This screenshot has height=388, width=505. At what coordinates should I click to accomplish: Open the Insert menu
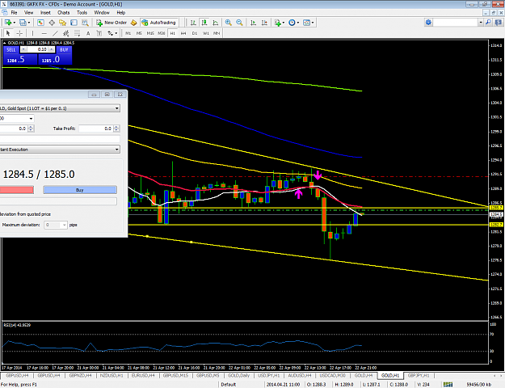pyautogui.click(x=45, y=13)
